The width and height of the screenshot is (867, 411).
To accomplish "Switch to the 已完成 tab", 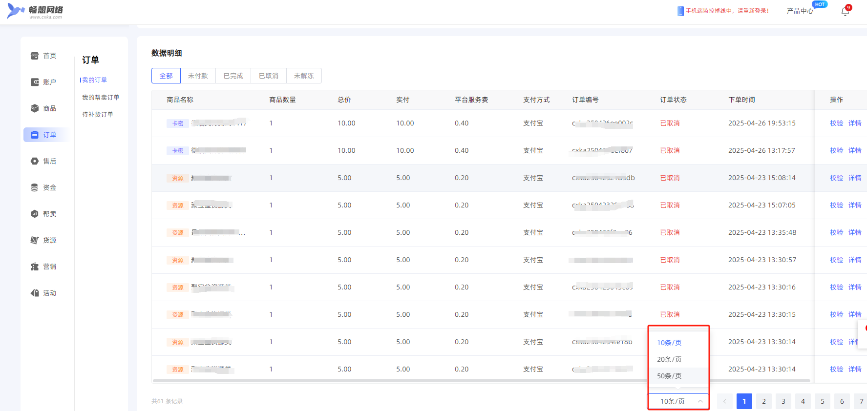I will [x=233, y=76].
